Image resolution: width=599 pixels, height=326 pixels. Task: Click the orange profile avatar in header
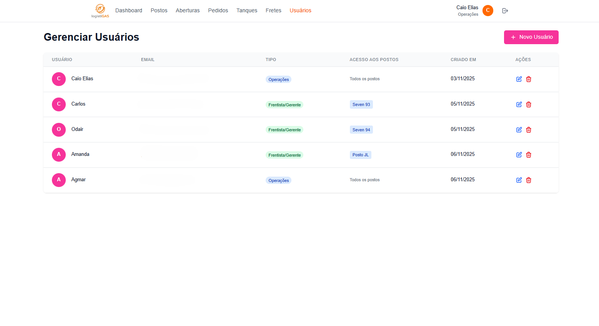(x=488, y=10)
